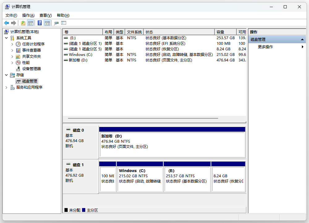Click the drive icon of Windows (C:) row
This screenshot has width=309, height=223.
[x=66, y=55]
